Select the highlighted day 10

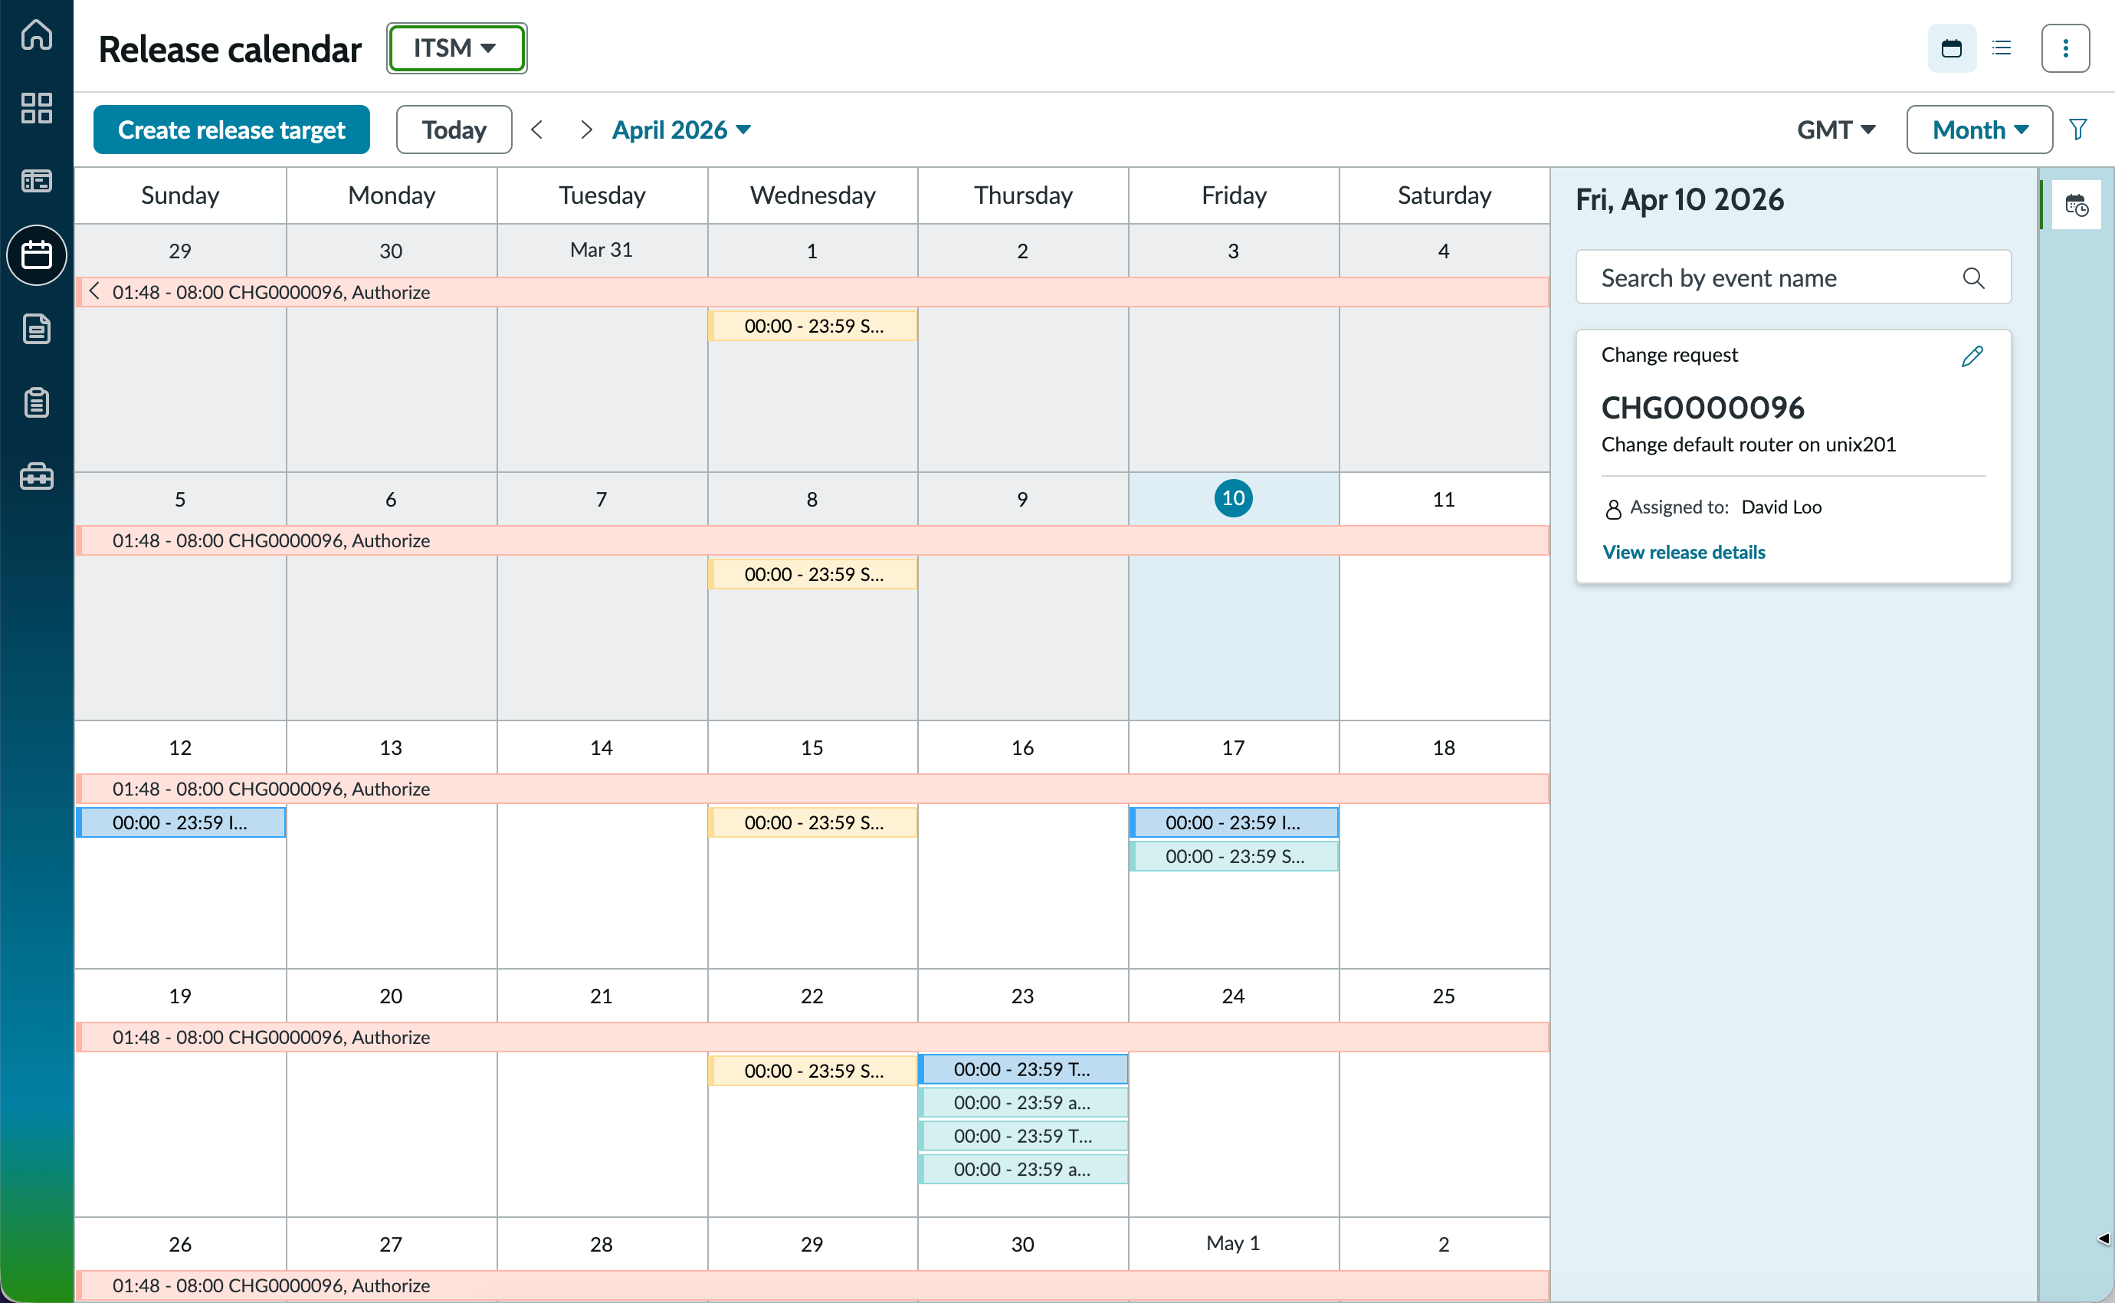1233,499
